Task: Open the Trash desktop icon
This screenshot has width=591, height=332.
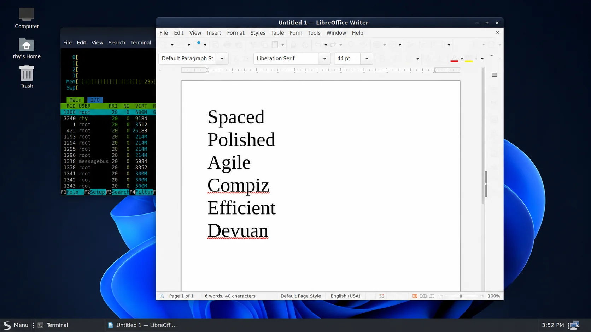Action: click(x=27, y=77)
